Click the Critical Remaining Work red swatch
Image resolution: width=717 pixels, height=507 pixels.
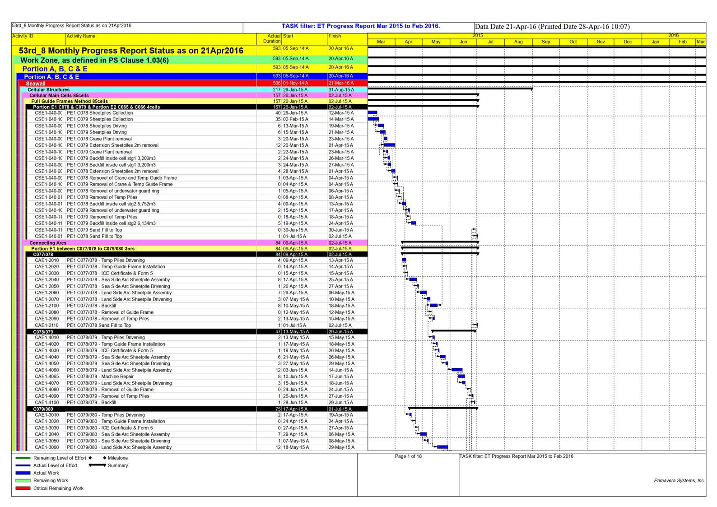[x=23, y=488]
